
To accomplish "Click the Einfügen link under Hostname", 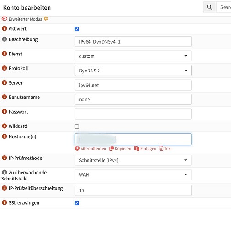I will [x=145, y=148].
